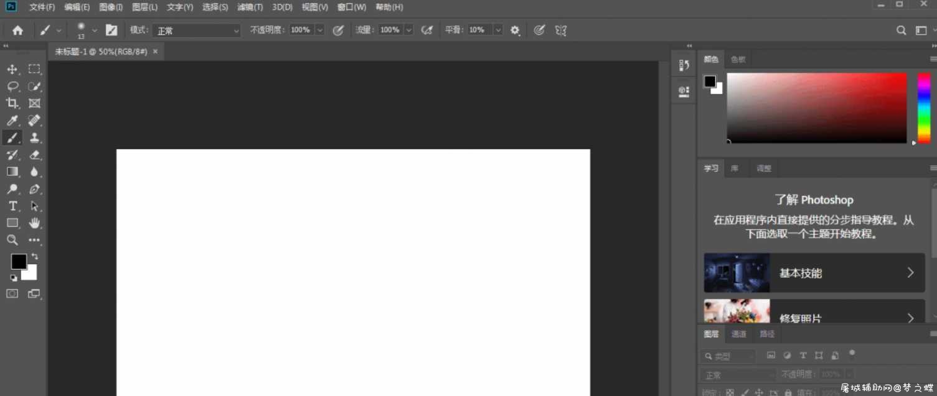This screenshot has height=396, width=937.
Task: Select the Blur tool
Action: click(34, 172)
